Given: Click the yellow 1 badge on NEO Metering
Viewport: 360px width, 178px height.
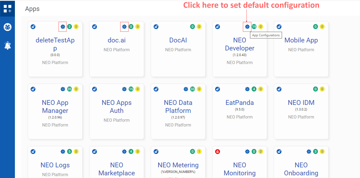Looking at the screenshot, I should (x=199, y=151).
